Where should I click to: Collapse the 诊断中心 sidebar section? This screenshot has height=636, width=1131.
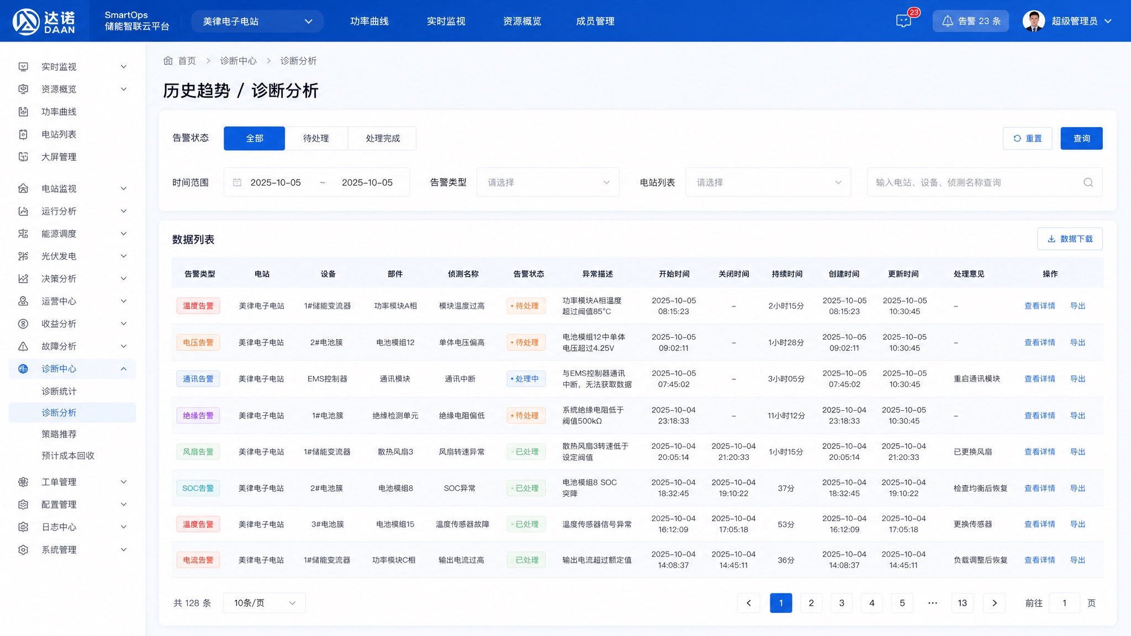[x=124, y=369]
